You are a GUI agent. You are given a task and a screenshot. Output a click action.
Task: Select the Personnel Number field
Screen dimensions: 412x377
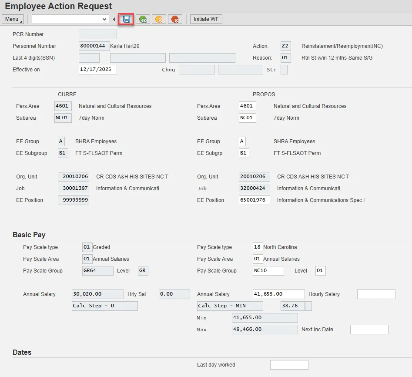pyautogui.click(x=94, y=46)
